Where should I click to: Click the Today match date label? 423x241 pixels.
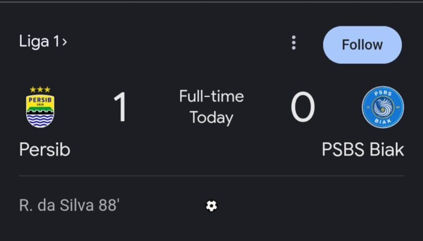pos(212,118)
